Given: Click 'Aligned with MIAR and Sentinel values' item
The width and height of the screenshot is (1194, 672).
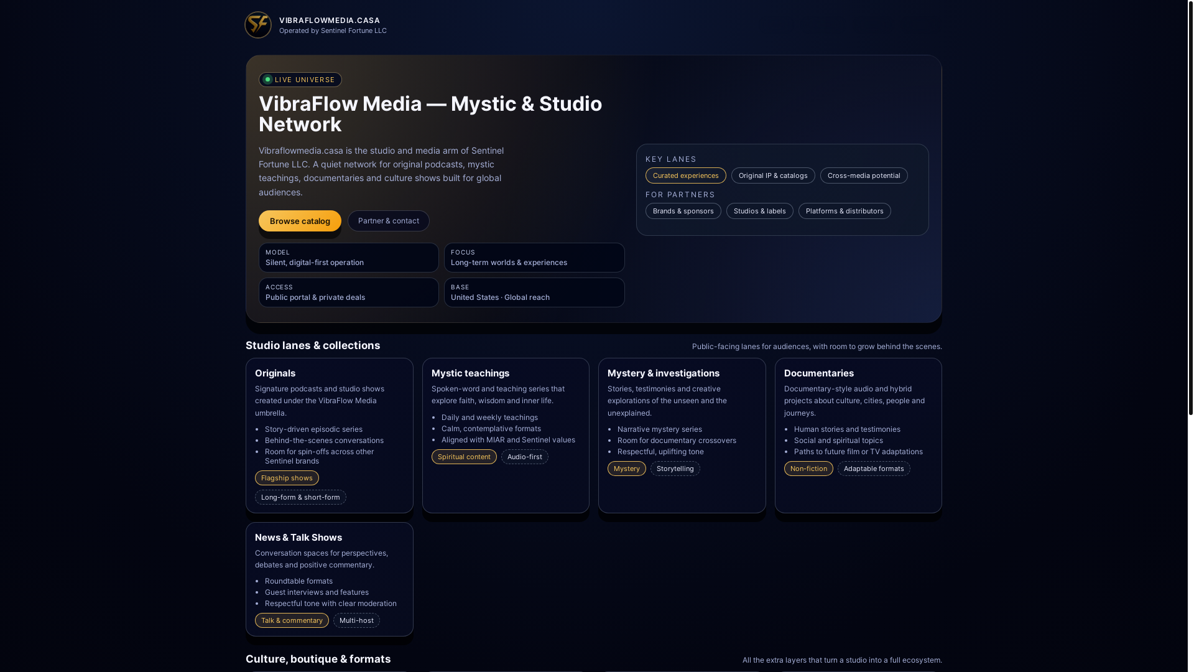Looking at the screenshot, I should 508,440.
